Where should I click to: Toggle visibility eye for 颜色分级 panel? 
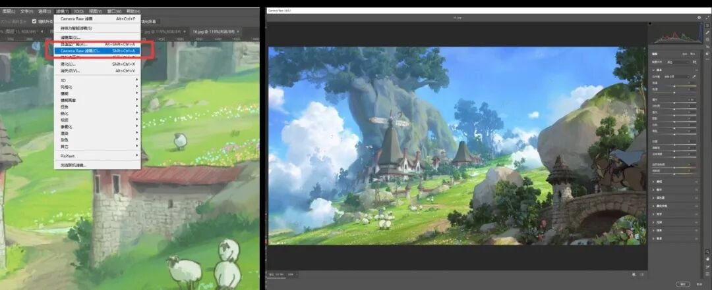(x=696, y=206)
